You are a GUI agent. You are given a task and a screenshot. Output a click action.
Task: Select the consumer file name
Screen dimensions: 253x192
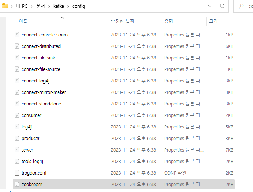click(x=32, y=115)
